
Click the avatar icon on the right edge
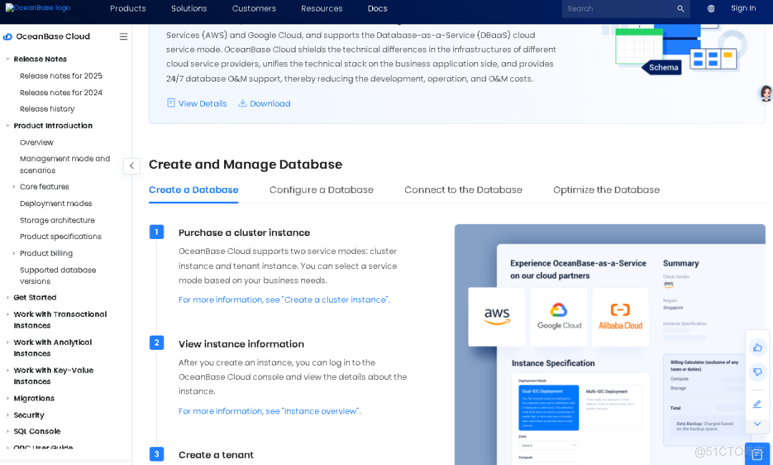tap(766, 93)
